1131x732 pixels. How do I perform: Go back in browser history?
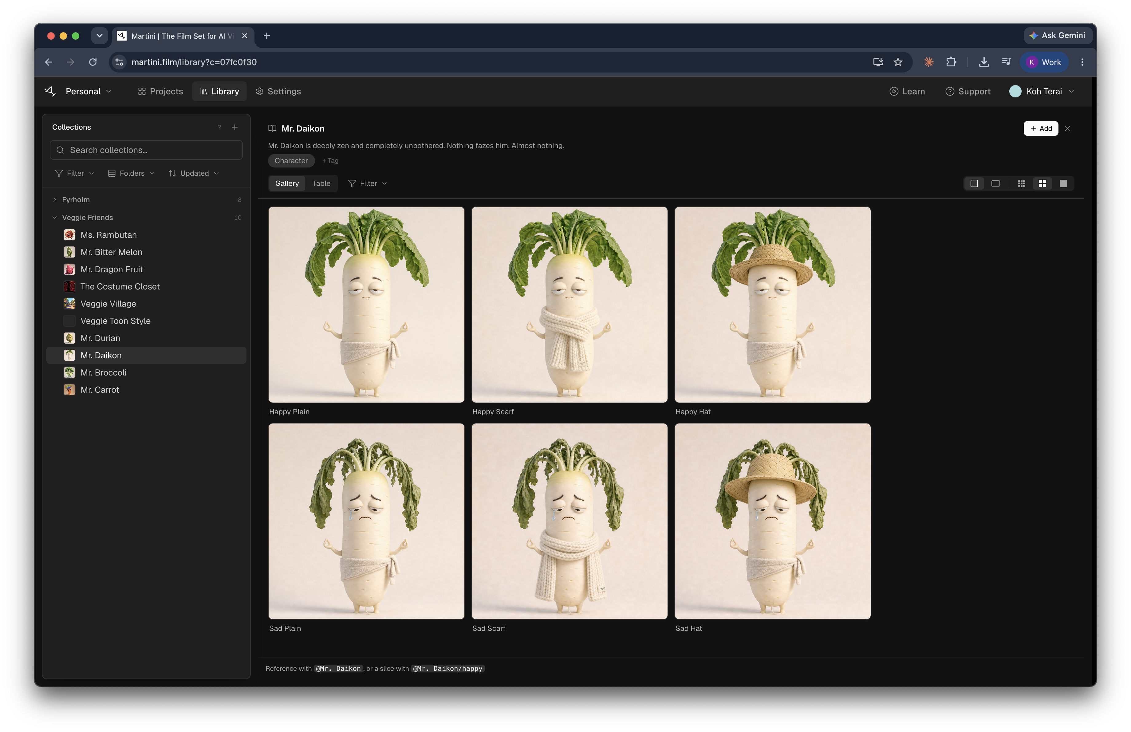pos(49,62)
